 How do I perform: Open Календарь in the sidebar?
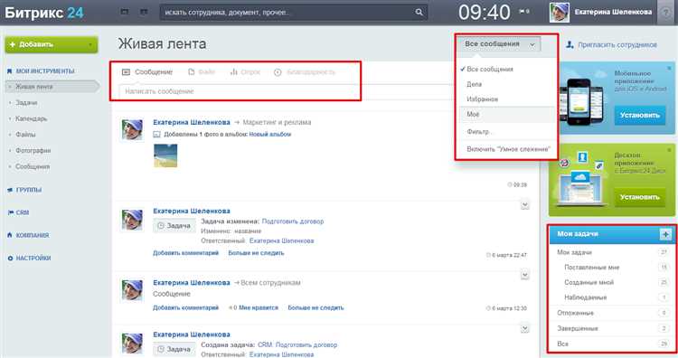pyautogui.click(x=31, y=118)
